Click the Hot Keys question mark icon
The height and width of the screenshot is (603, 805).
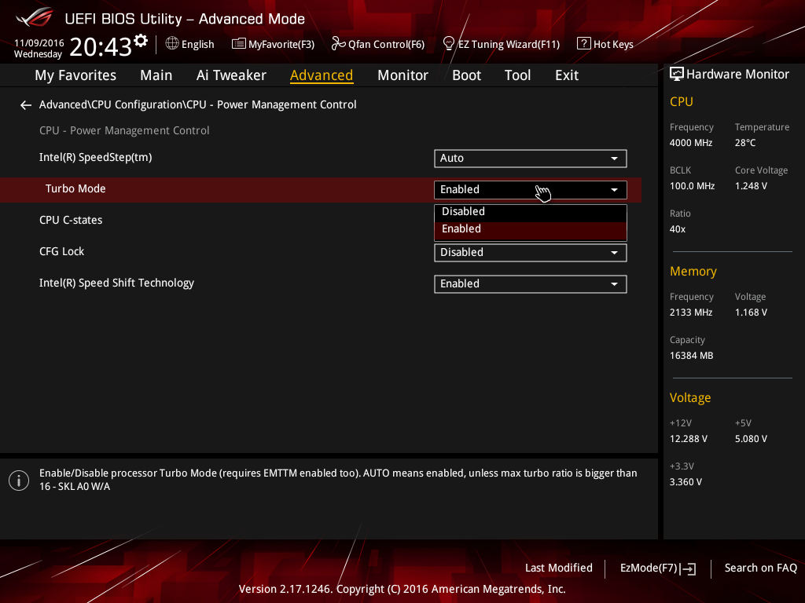point(584,44)
